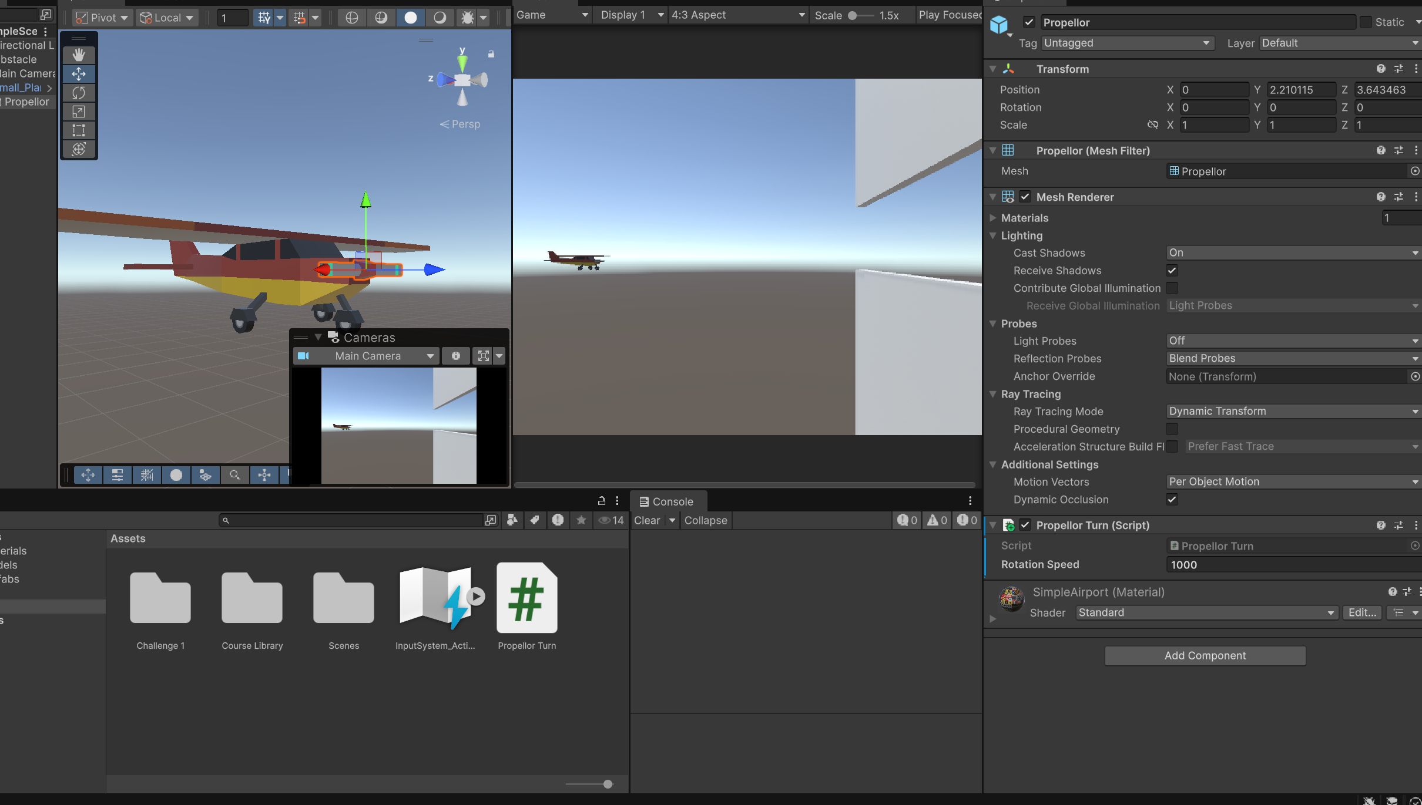Open Motion Vectors dropdown
Screen dimensions: 1422x805
tap(1293, 482)
